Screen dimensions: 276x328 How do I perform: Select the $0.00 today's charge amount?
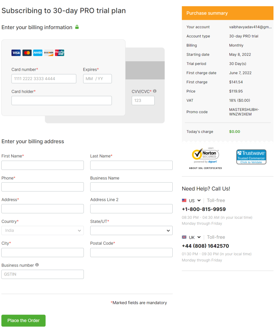[x=234, y=132]
